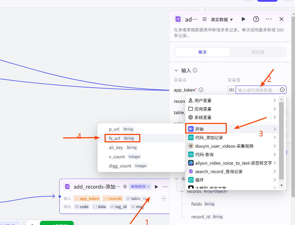Click the add_records node icon on canvas
This screenshot has height=225, width=295.
tap(67, 186)
